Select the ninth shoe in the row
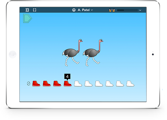 120,84
